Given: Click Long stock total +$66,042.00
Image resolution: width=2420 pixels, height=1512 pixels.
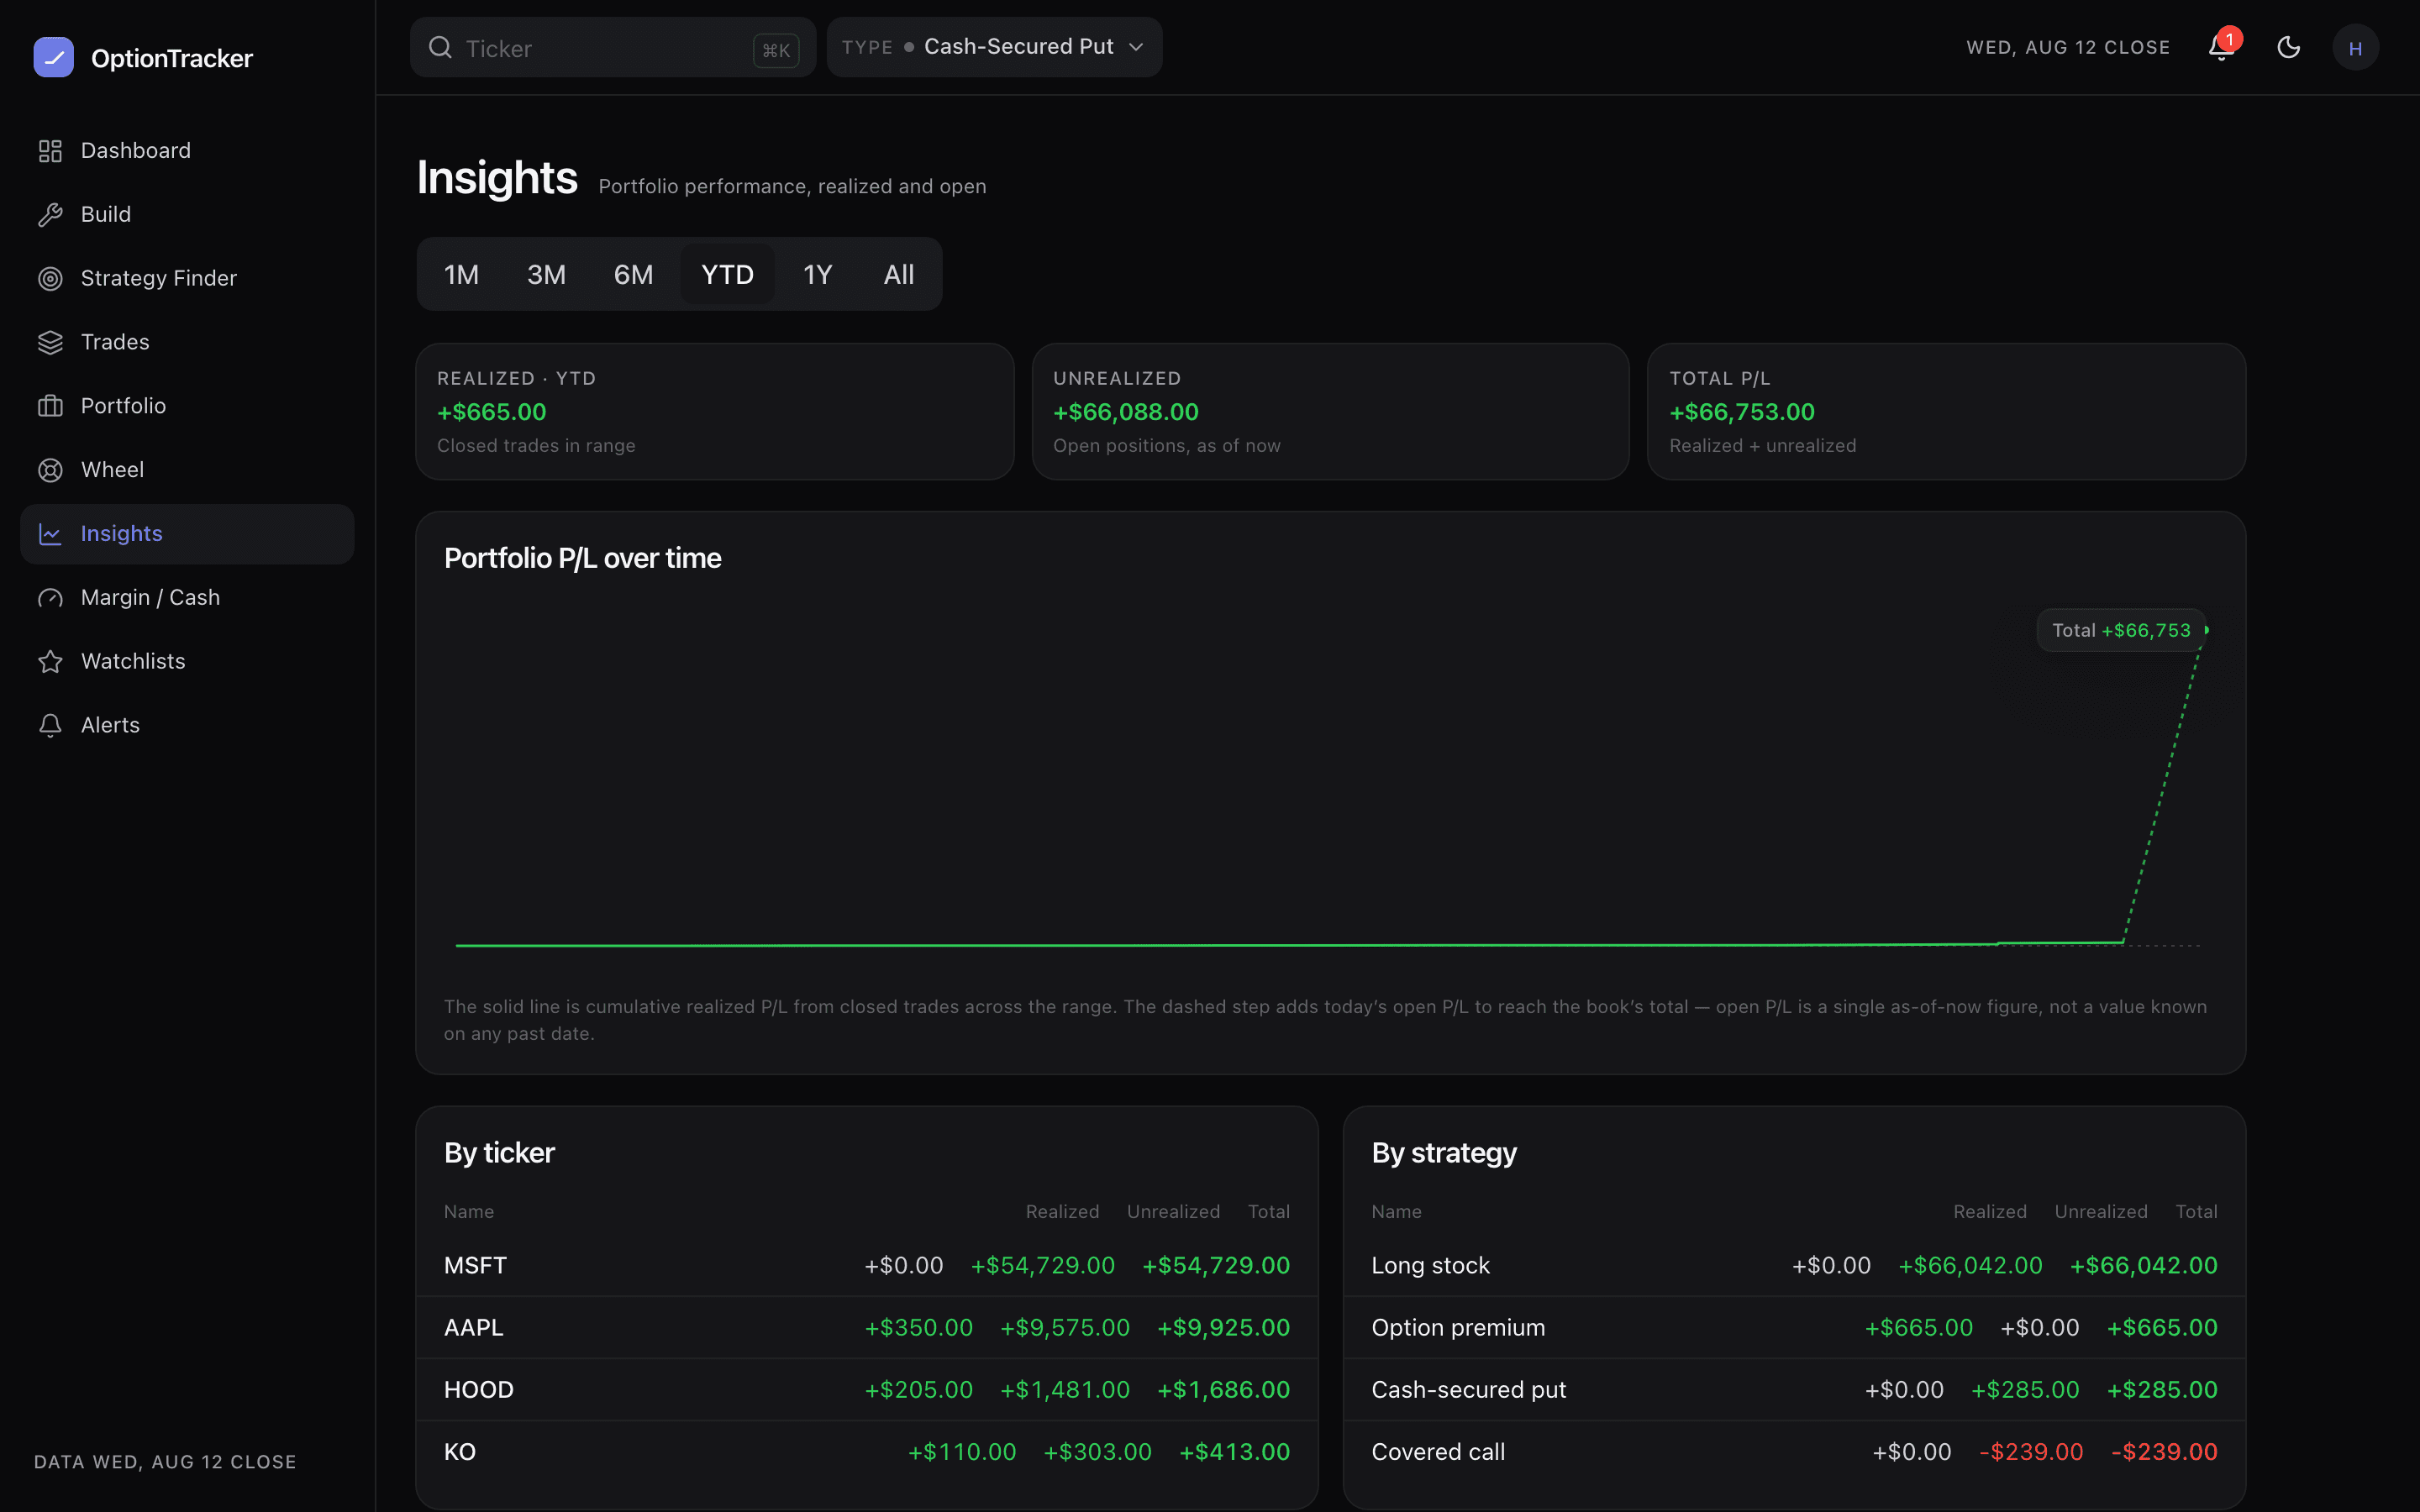Looking at the screenshot, I should pos(2143,1266).
